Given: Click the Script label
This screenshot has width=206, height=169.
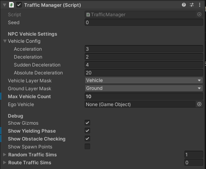Looking at the screenshot, I should tap(15, 15).
